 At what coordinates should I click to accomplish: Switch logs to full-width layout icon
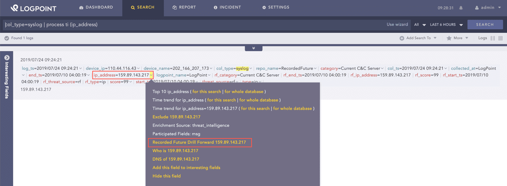(500, 38)
